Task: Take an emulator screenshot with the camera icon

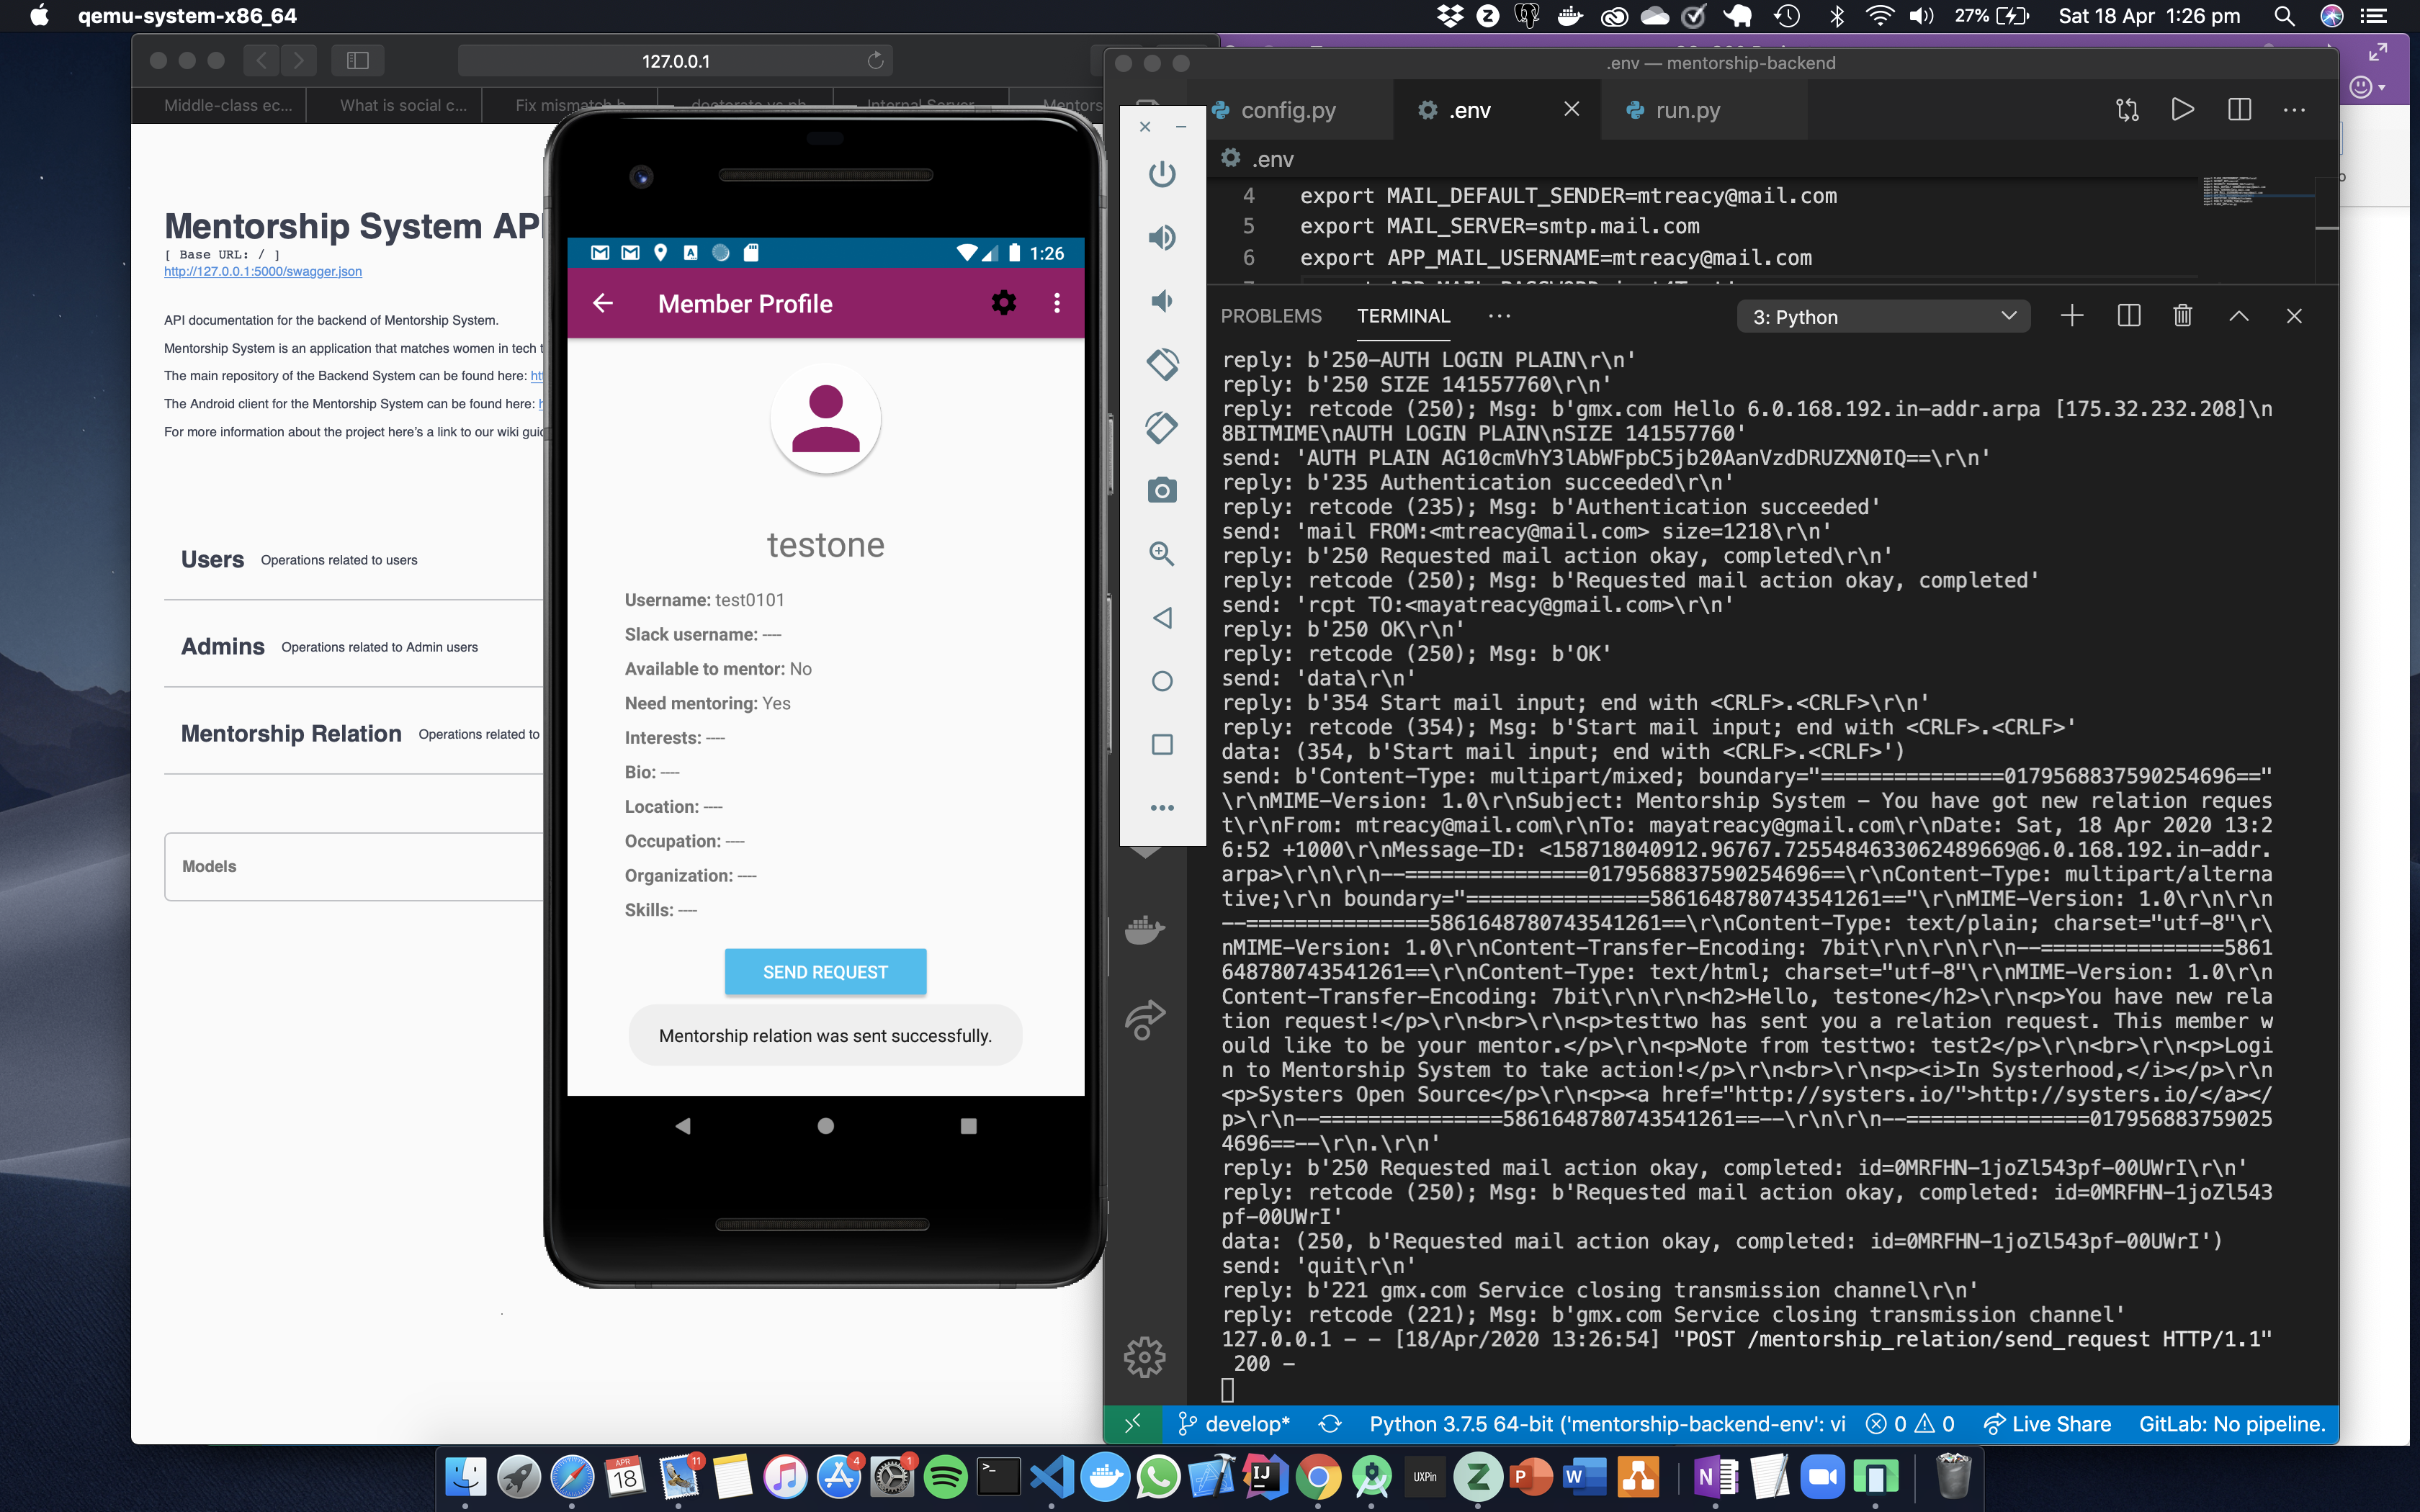Action: click(x=1162, y=490)
